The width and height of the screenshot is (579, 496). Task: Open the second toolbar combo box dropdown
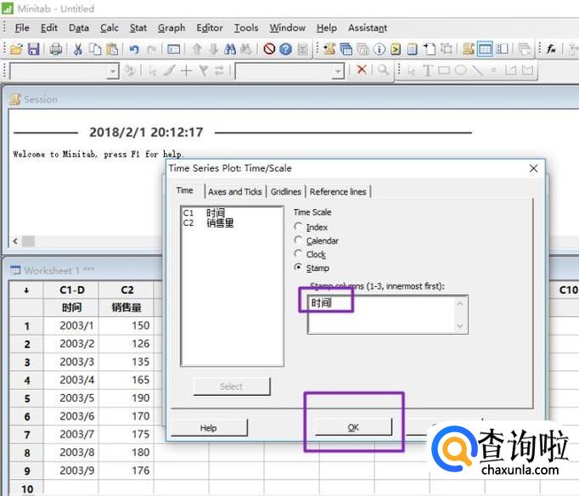click(x=338, y=70)
